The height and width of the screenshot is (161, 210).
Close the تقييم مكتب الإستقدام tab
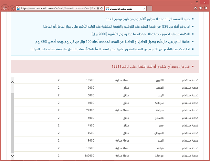click(144, 9)
